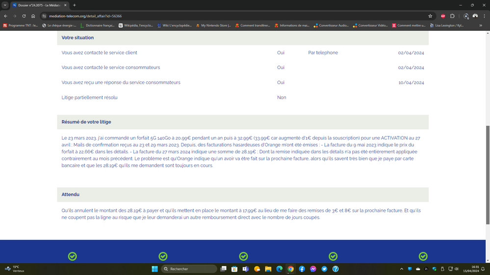
Task: Open the Programme TNT bookmark
Action: pos(21,25)
